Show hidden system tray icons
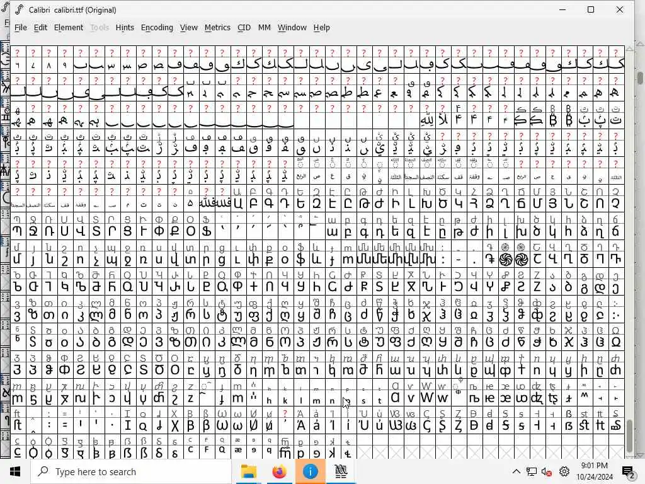Viewport: 645px width, 484px height. [x=517, y=471]
